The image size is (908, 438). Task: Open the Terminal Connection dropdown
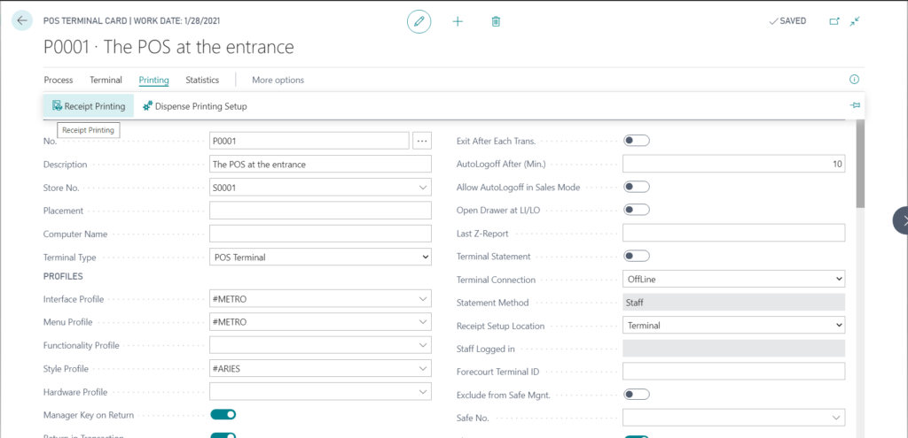point(839,279)
